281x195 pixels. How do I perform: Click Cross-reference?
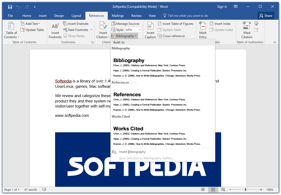tap(171, 36)
